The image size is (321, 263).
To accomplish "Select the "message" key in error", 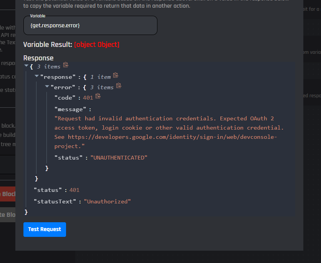I will pos(70,110).
